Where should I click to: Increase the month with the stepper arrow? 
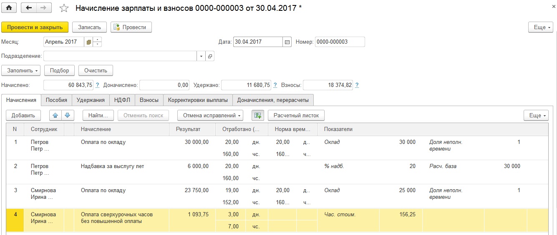click(98, 40)
